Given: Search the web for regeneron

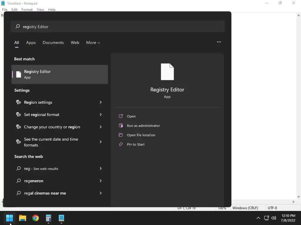Looking at the screenshot, I should click(60, 180).
